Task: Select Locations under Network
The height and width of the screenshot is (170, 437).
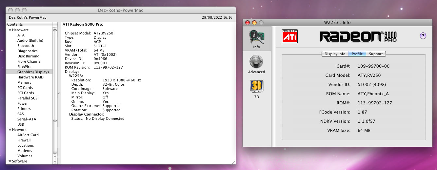Action: click(26, 145)
